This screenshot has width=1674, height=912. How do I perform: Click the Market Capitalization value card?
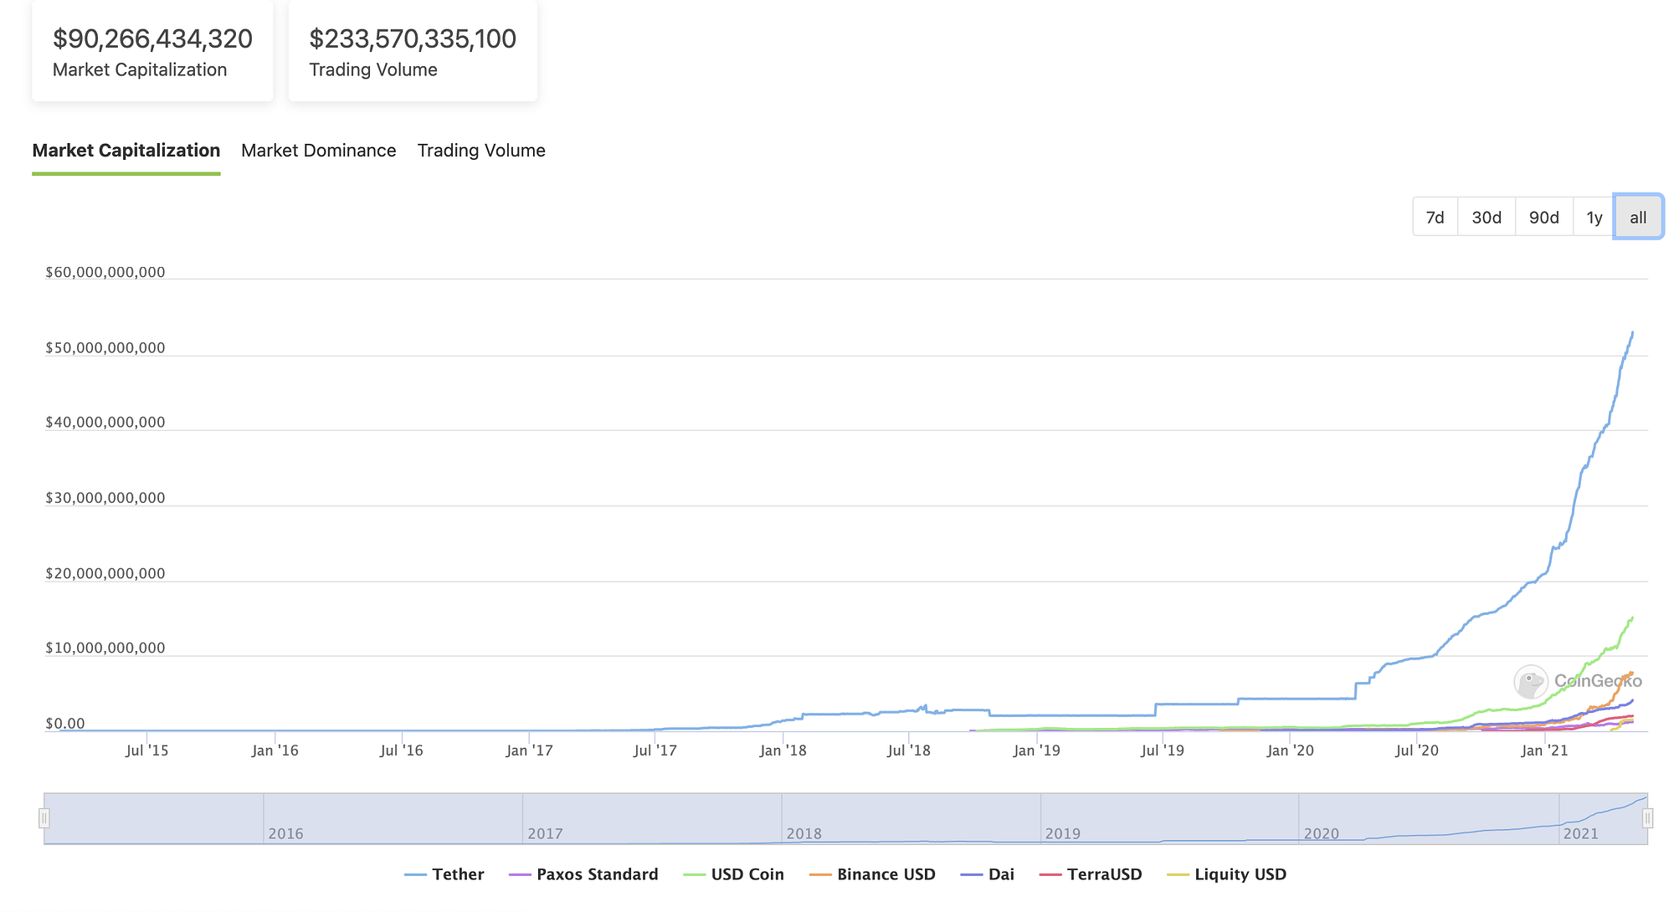click(152, 52)
